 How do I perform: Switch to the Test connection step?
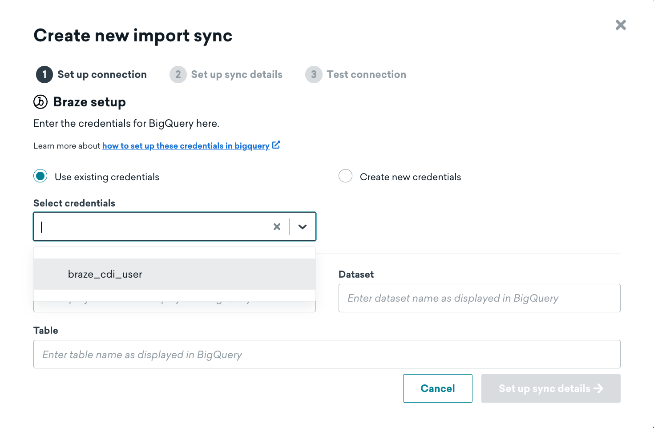pos(366,74)
